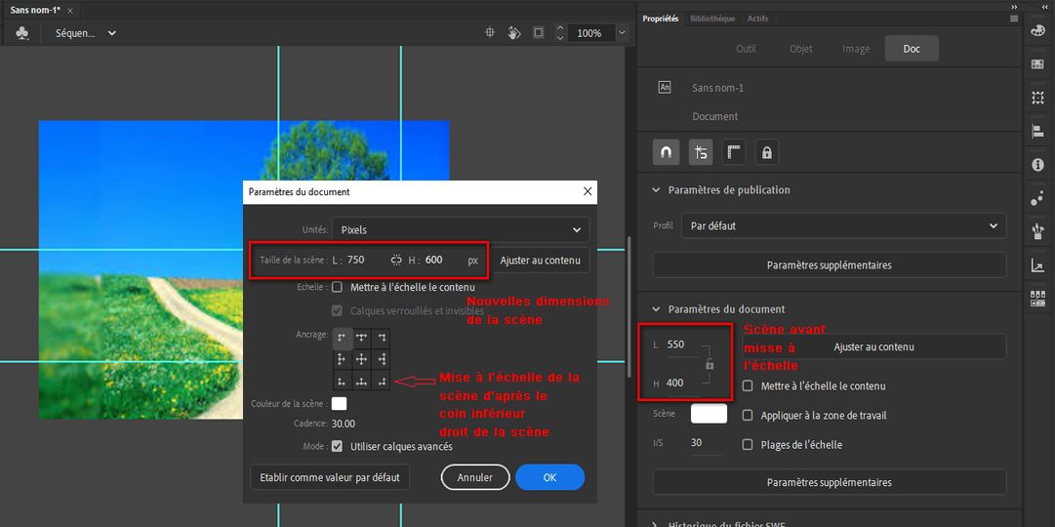Click the zoom stepper arrows
Screen dimensions: 1055x527
(x=560, y=32)
